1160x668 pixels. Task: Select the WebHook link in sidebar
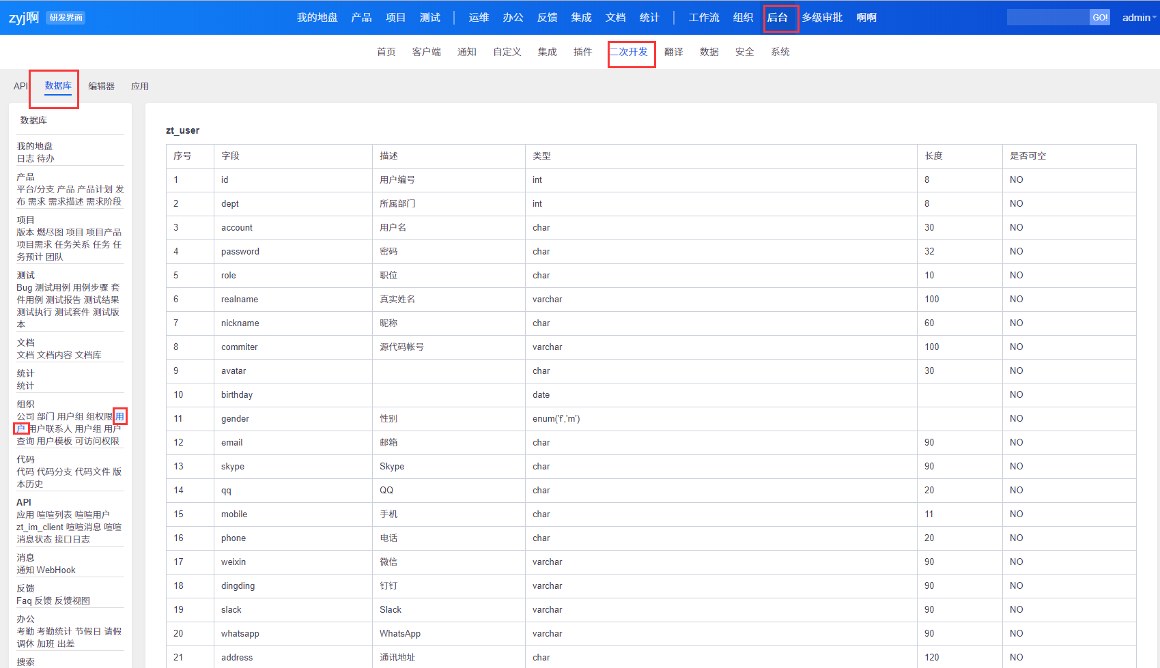coord(56,570)
